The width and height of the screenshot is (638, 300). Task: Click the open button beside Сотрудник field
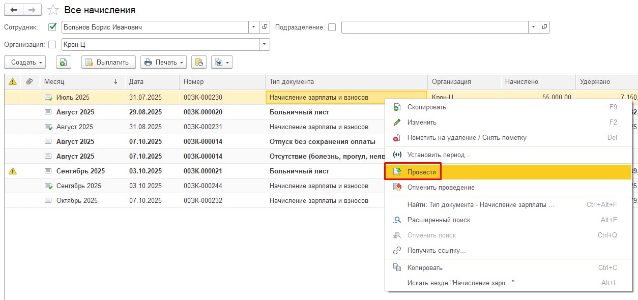click(265, 27)
